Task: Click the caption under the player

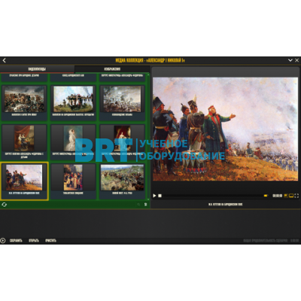Action: (225, 205)
